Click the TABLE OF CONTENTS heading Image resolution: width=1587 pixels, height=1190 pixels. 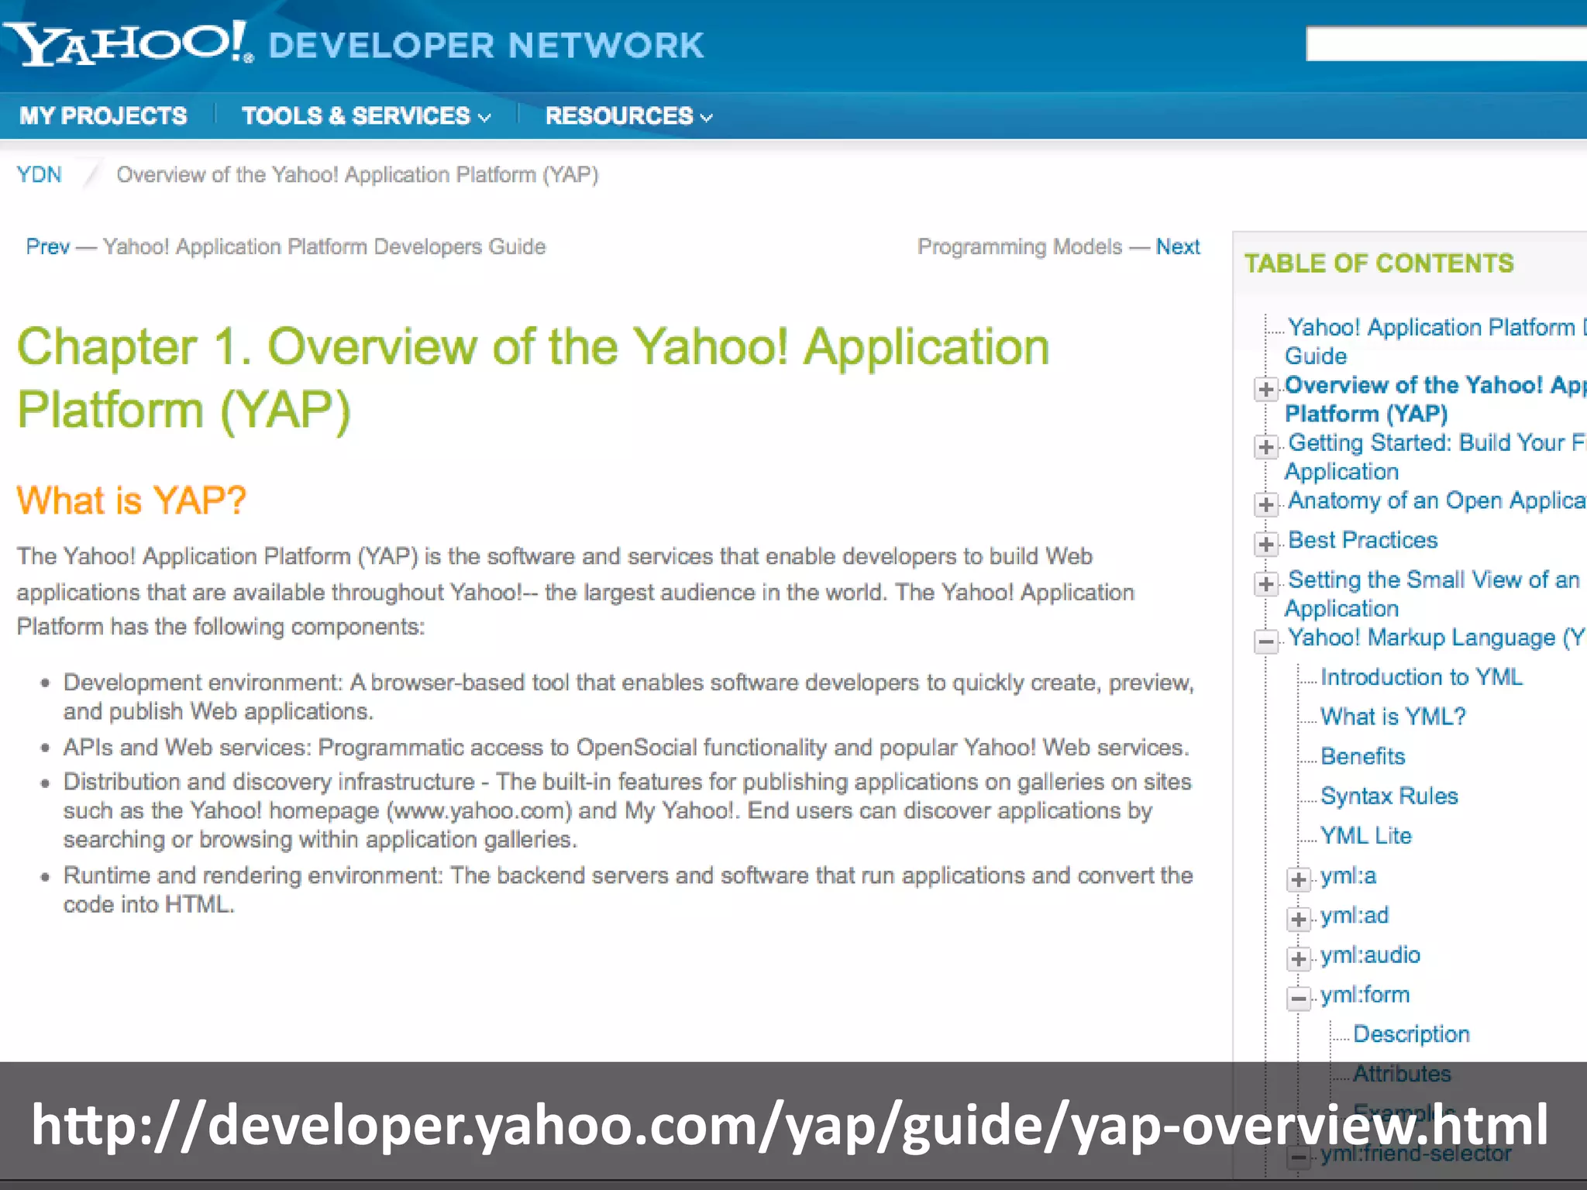(x=1379, y=263)
